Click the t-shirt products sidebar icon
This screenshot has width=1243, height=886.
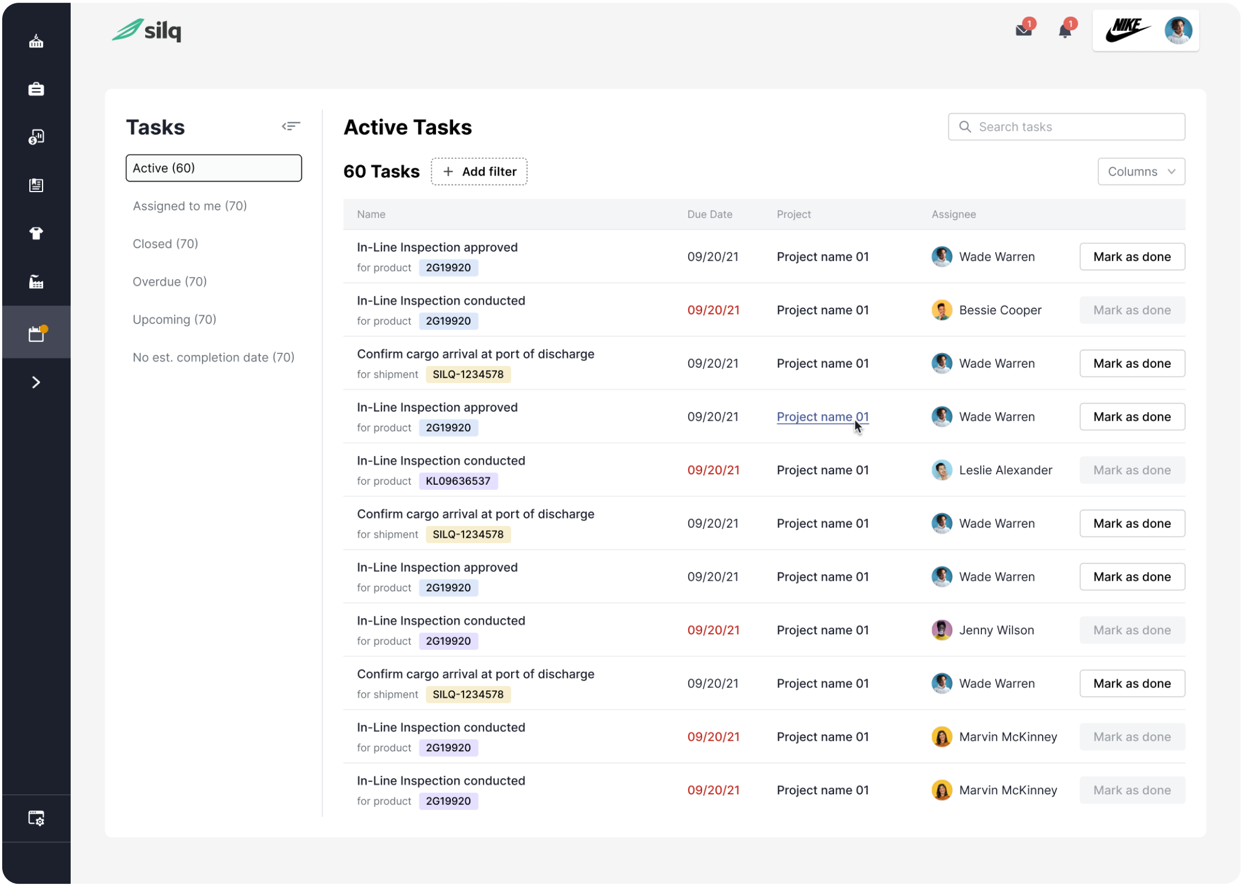[x=36, y=234]
